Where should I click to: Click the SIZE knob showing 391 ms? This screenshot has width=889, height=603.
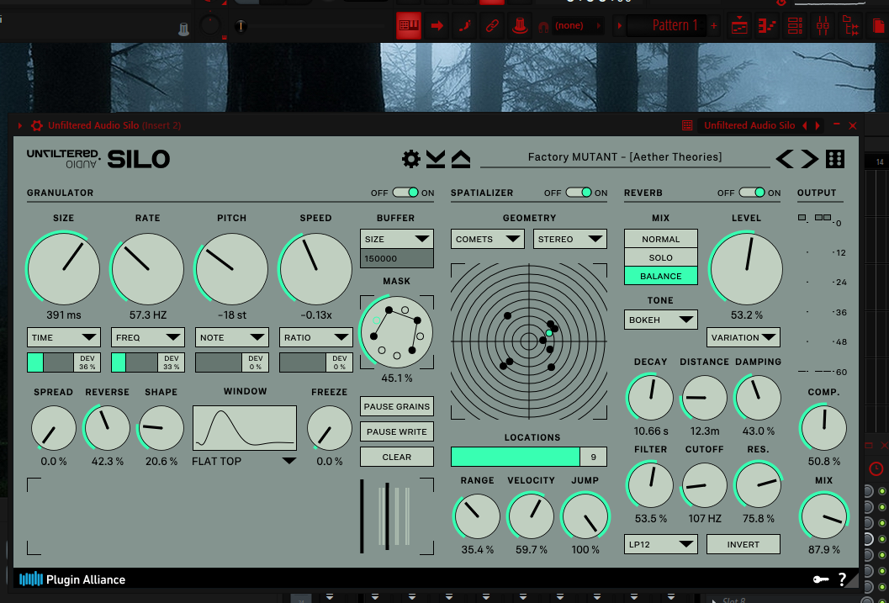click(64, 268)
